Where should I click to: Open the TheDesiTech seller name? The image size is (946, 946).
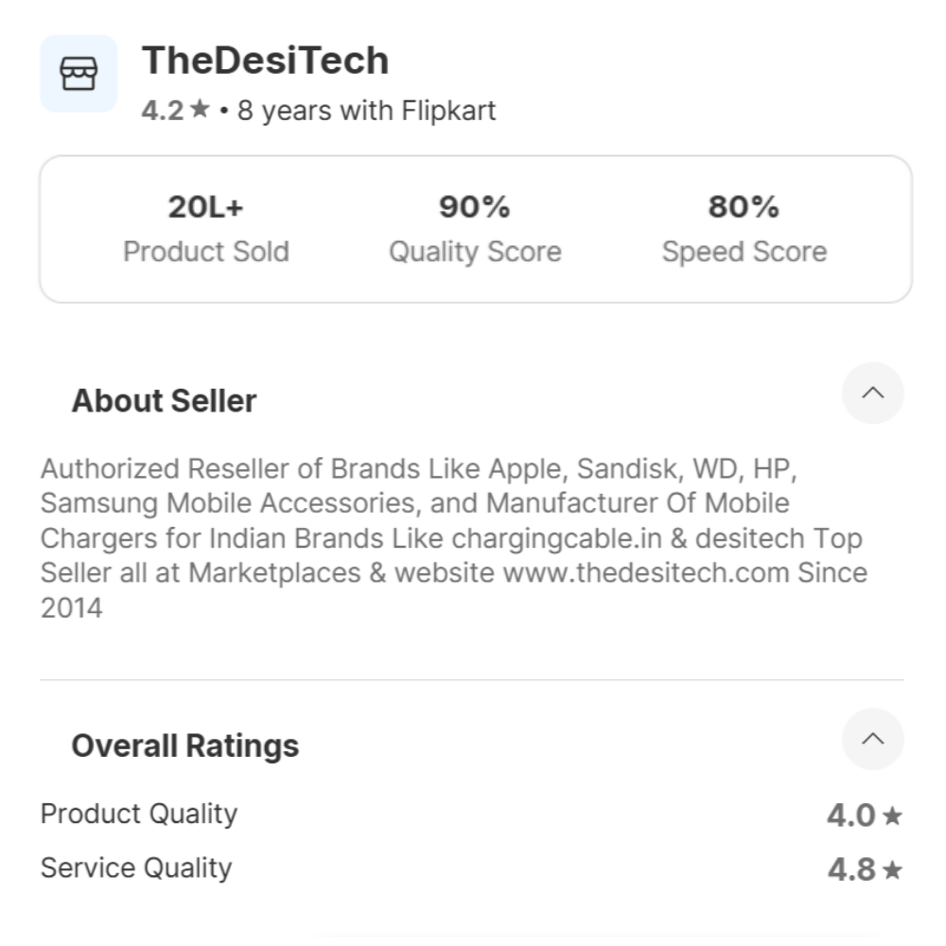265,61
